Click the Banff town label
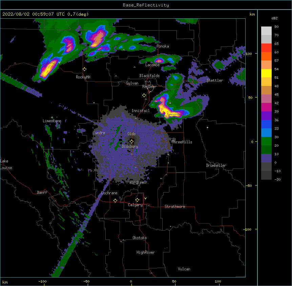This screenshot has height=286, width=292. click(x=42, y=193)
